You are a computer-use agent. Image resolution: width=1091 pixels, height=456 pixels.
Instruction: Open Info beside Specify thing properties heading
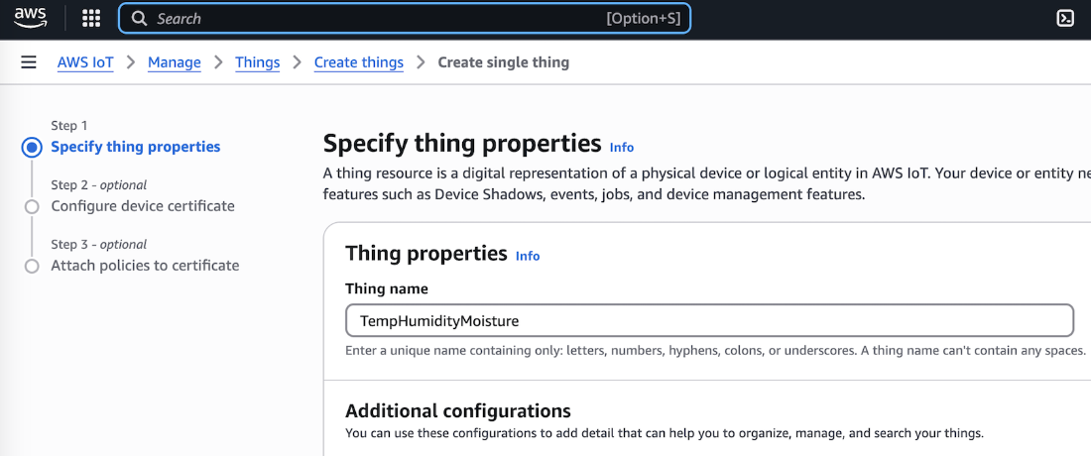click(622, 147)
